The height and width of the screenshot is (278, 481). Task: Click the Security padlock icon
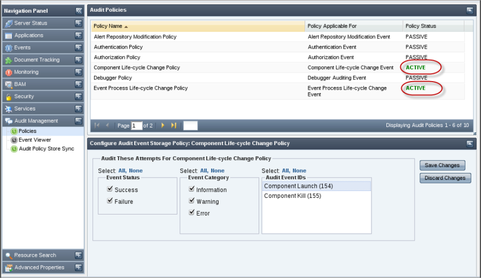9,97
